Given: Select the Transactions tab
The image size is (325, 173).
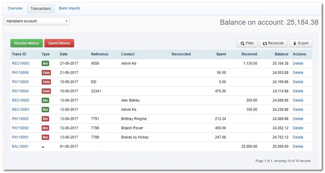Looking at the screenshot, I should [41, 9].
